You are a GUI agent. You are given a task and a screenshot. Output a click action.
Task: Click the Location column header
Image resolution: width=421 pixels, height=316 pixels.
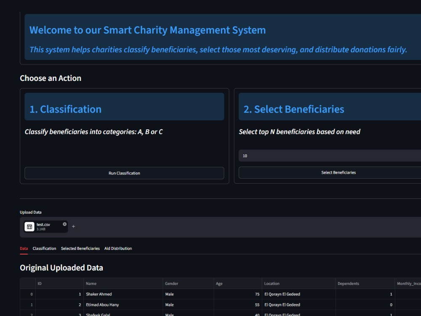coord(298,284)
